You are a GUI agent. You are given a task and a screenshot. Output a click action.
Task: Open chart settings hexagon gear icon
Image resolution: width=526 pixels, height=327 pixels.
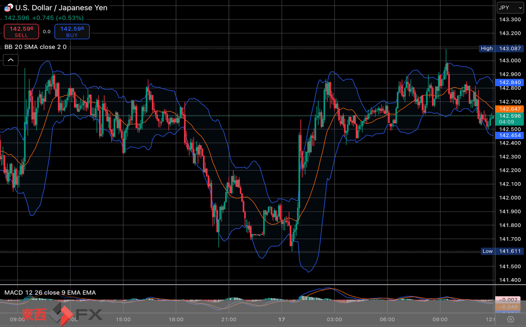tap(511, 319)
